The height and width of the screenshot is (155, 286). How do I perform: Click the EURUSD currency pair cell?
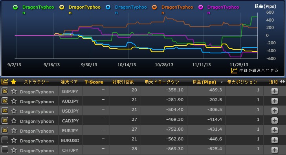coord(70,140)
